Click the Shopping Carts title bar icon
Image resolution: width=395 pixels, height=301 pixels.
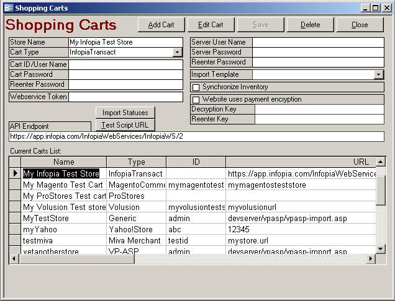tap(9, 8)
